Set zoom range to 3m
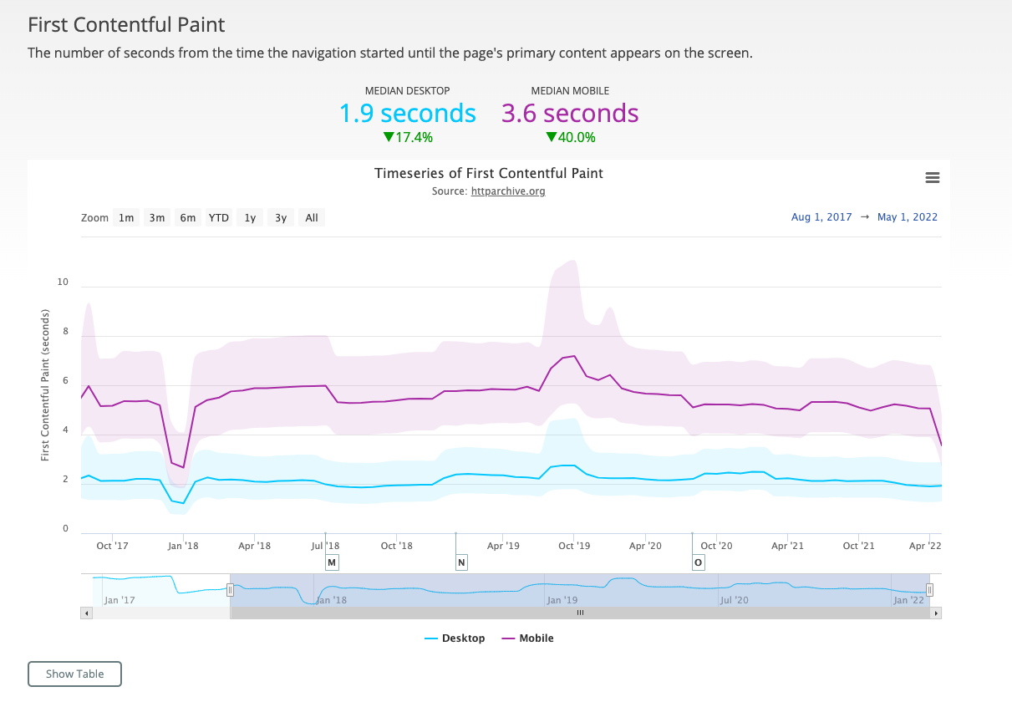Image resolution: width=1012 pixels, height=702 pixels. click(x=157, y=218)
